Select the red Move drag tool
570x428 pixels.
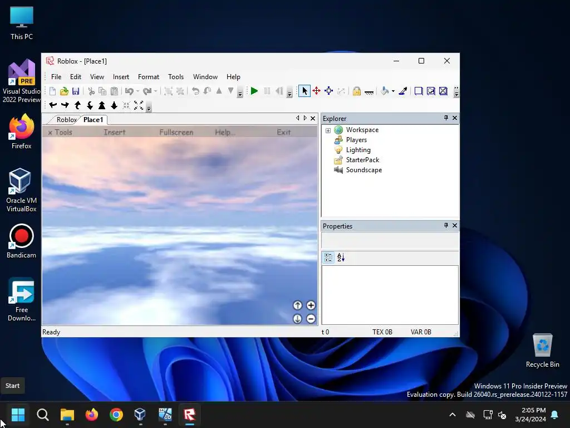(x=317, y=91)
